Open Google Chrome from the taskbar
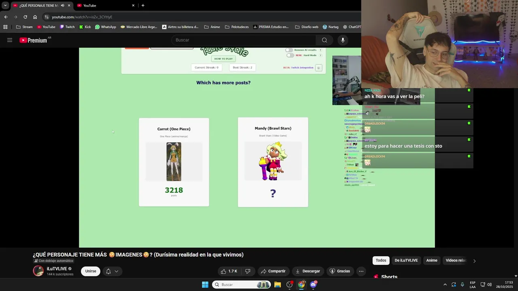Image resolution: width=518 pixels, height=291 pixels. click(301, 285)
